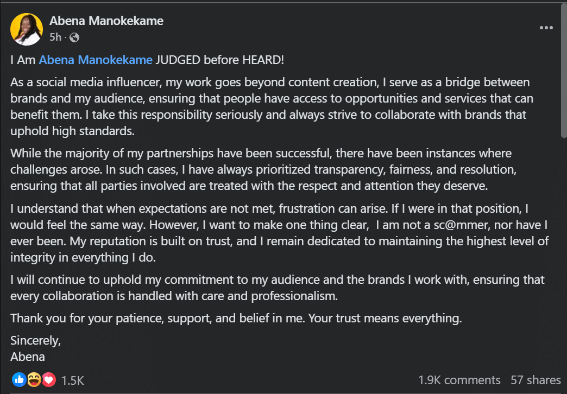Click the 5h post timestamp

click(x=55, y=37)
